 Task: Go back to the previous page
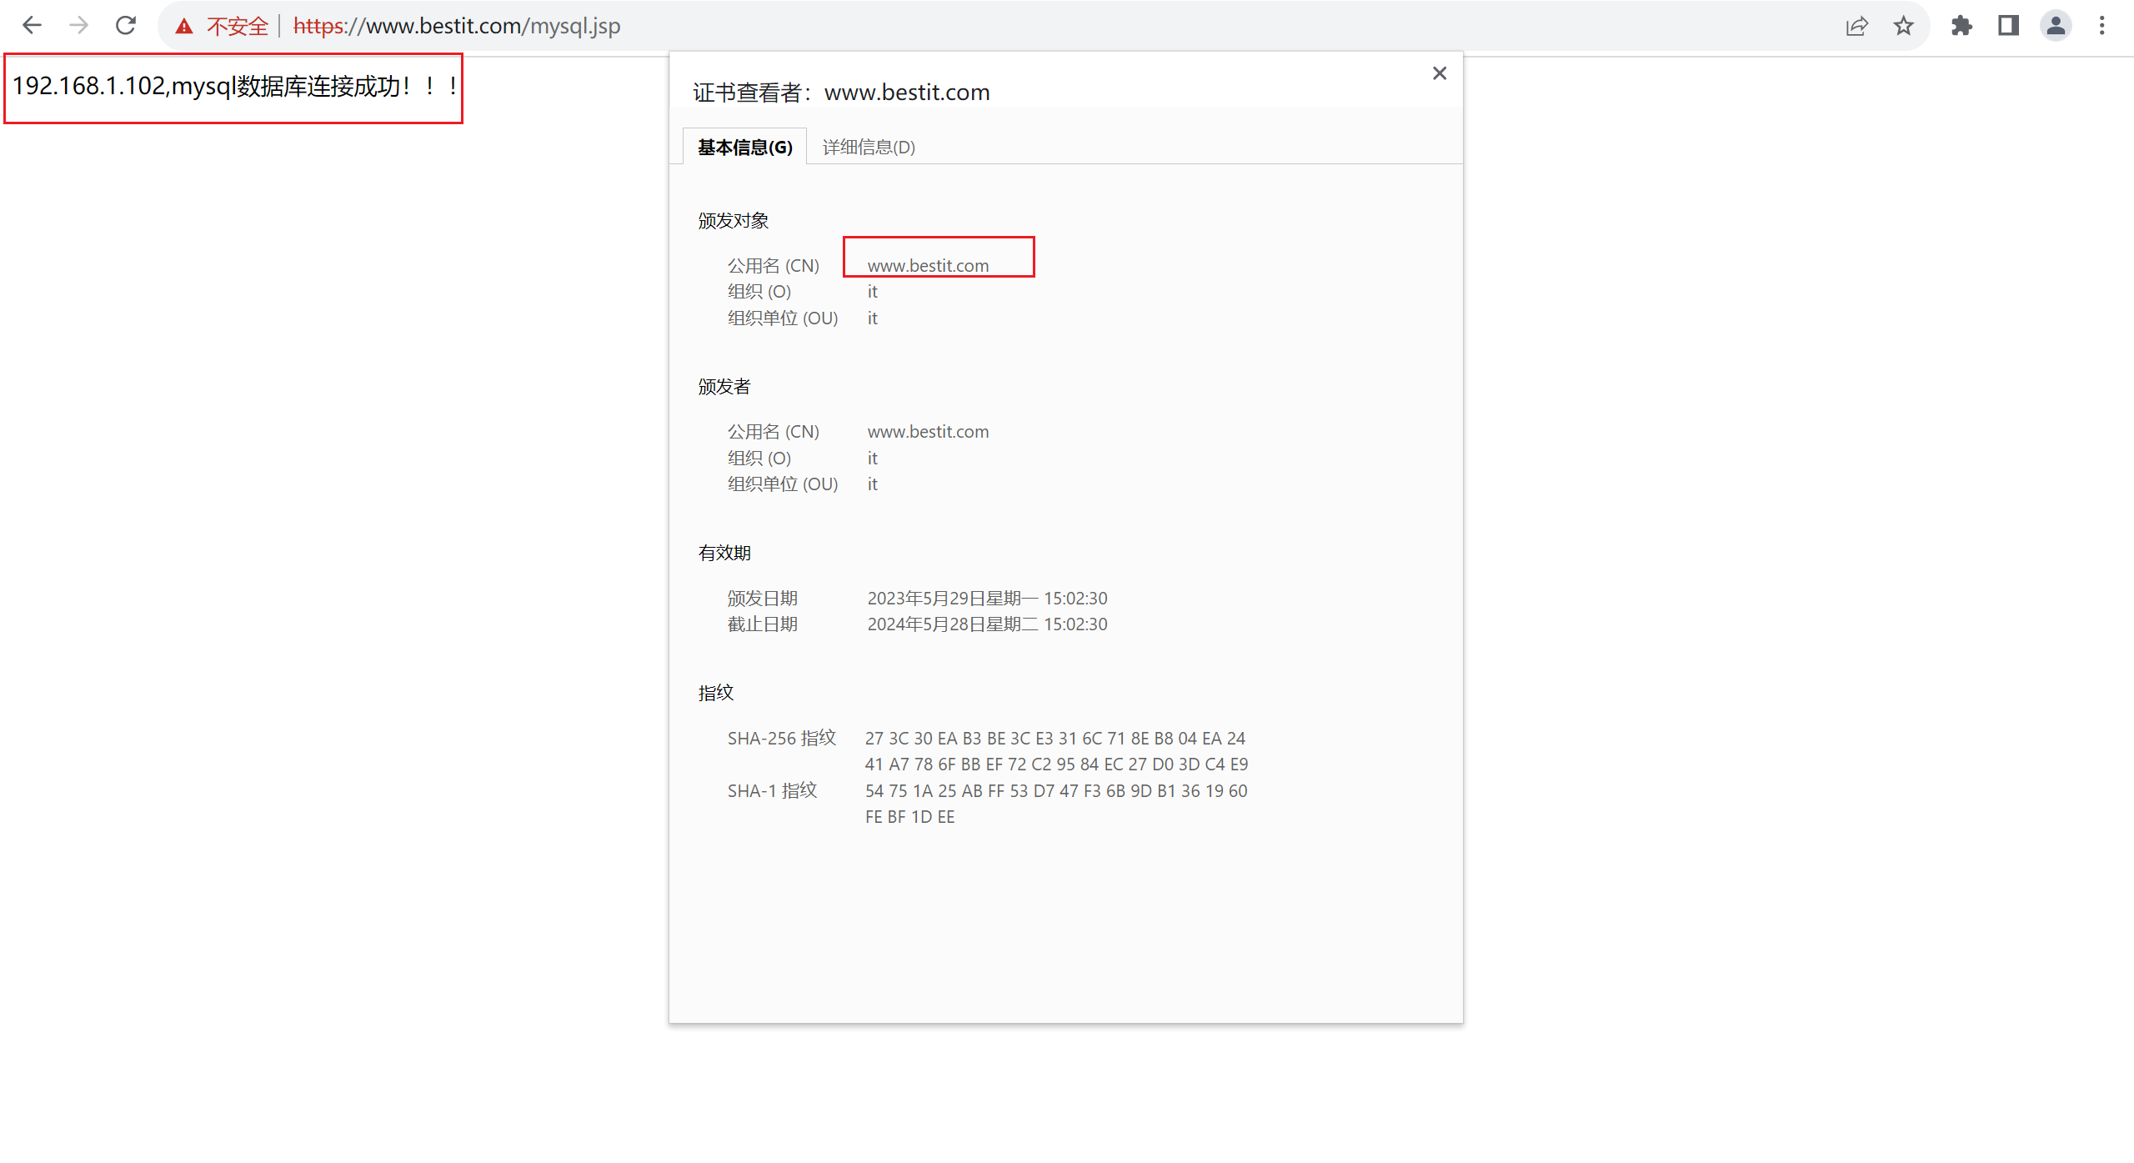coord(32,26)
